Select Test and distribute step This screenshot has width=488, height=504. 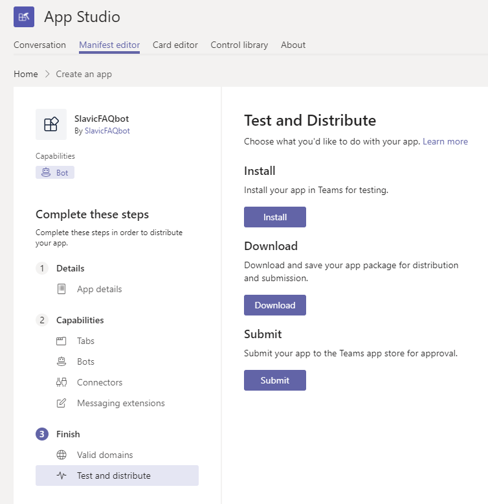click(117, 475)
